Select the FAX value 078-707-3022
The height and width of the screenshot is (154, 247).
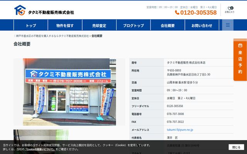click(x=175, y=122)
